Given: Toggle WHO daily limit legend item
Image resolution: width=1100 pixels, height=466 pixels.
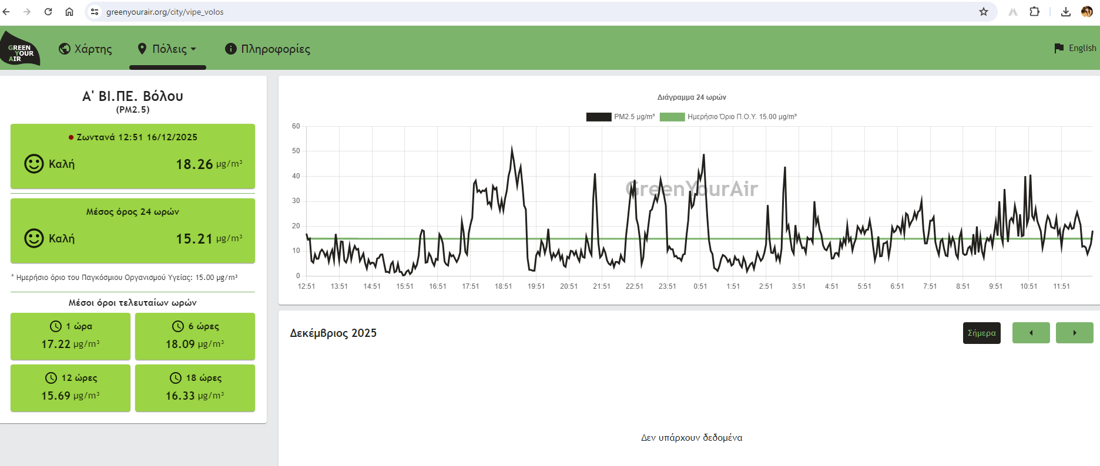Looking at the screenshot, I should [x=729, y=117].
